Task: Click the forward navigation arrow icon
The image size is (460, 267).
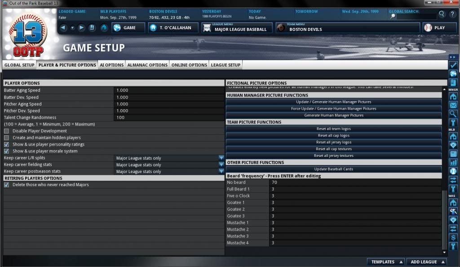Action: (x=81, y=27)
